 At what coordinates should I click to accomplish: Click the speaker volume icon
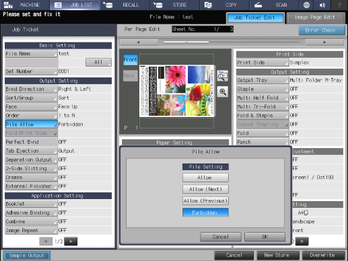click(322, 5)
